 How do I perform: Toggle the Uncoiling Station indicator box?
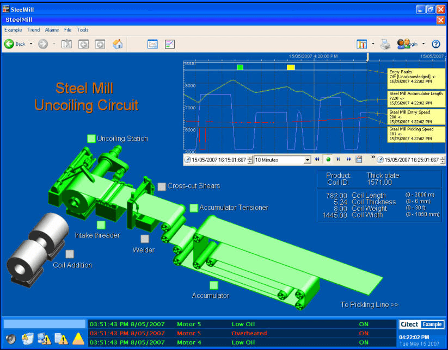tap(91, 139)
